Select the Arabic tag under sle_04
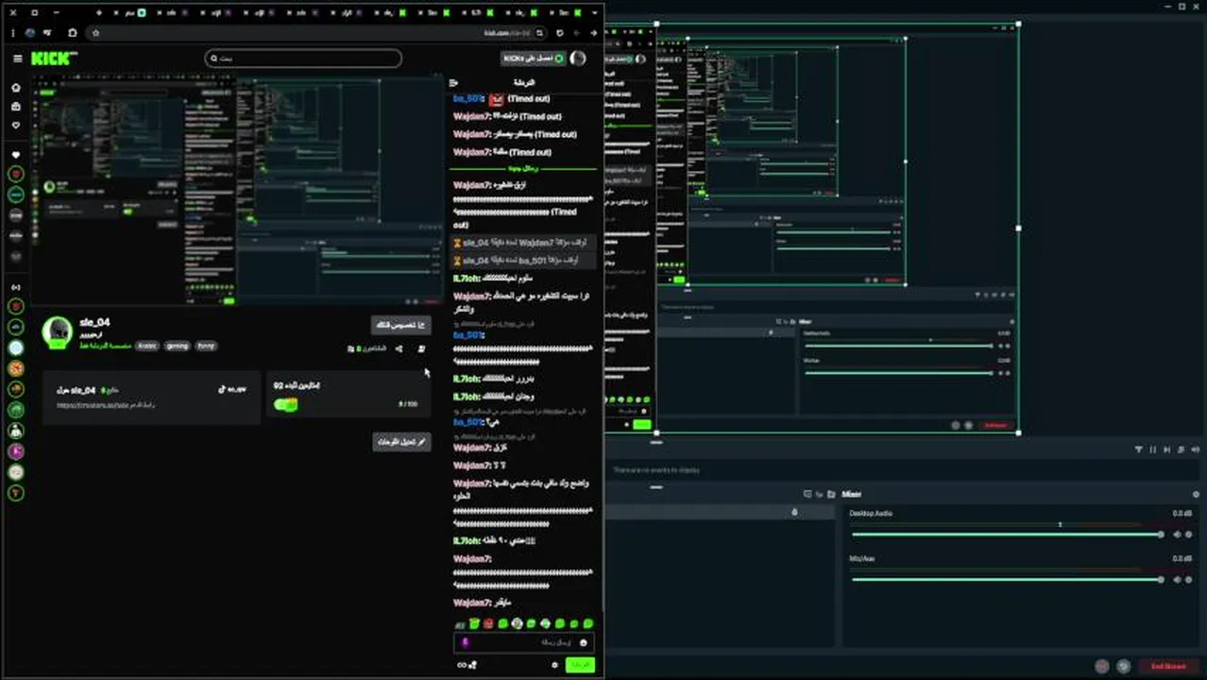The image size is (1207, 680). tap(147, 346)
